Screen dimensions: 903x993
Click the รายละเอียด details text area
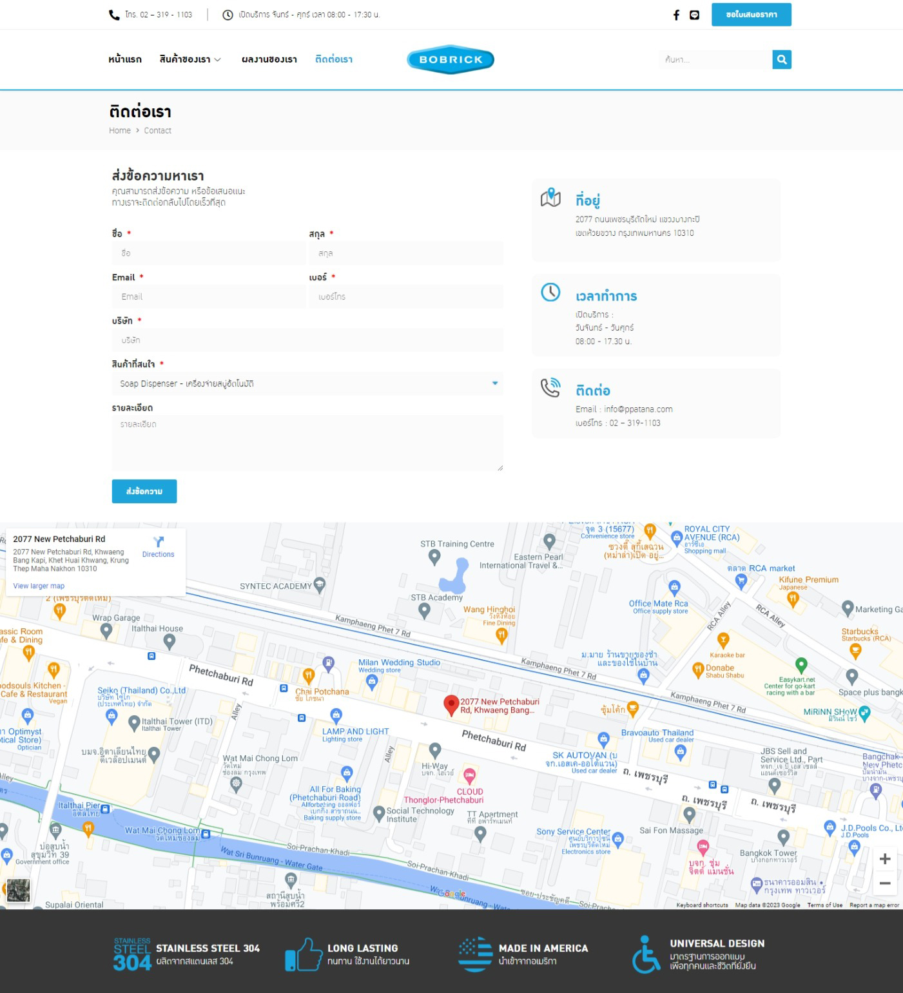pos(307,442)
